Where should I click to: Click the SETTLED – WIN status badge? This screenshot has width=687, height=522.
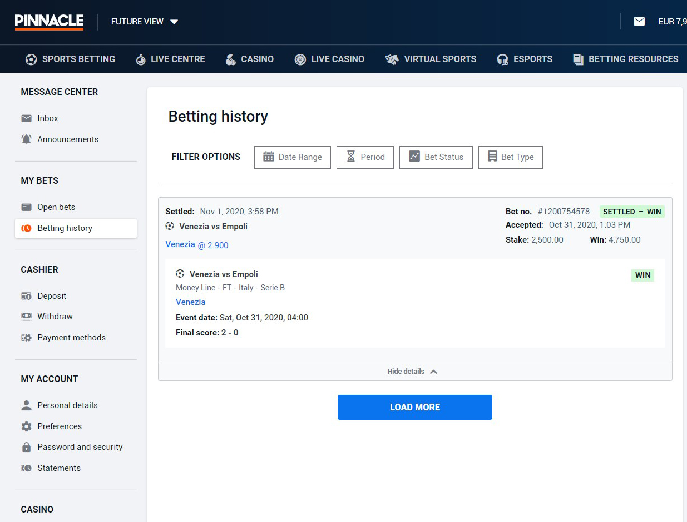(x=632, y=212)
